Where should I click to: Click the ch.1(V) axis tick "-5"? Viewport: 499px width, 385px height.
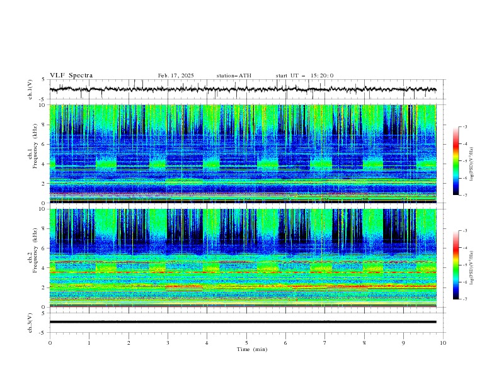[42, 99]
